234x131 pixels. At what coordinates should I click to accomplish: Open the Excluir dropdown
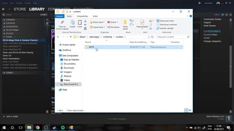point(113,22)
